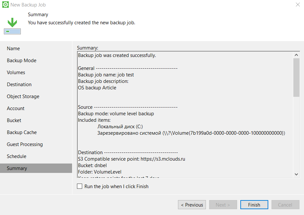Screen dimensions: 304x215
Task: Select the Volumes wizard step
Action: coord(16,73)
